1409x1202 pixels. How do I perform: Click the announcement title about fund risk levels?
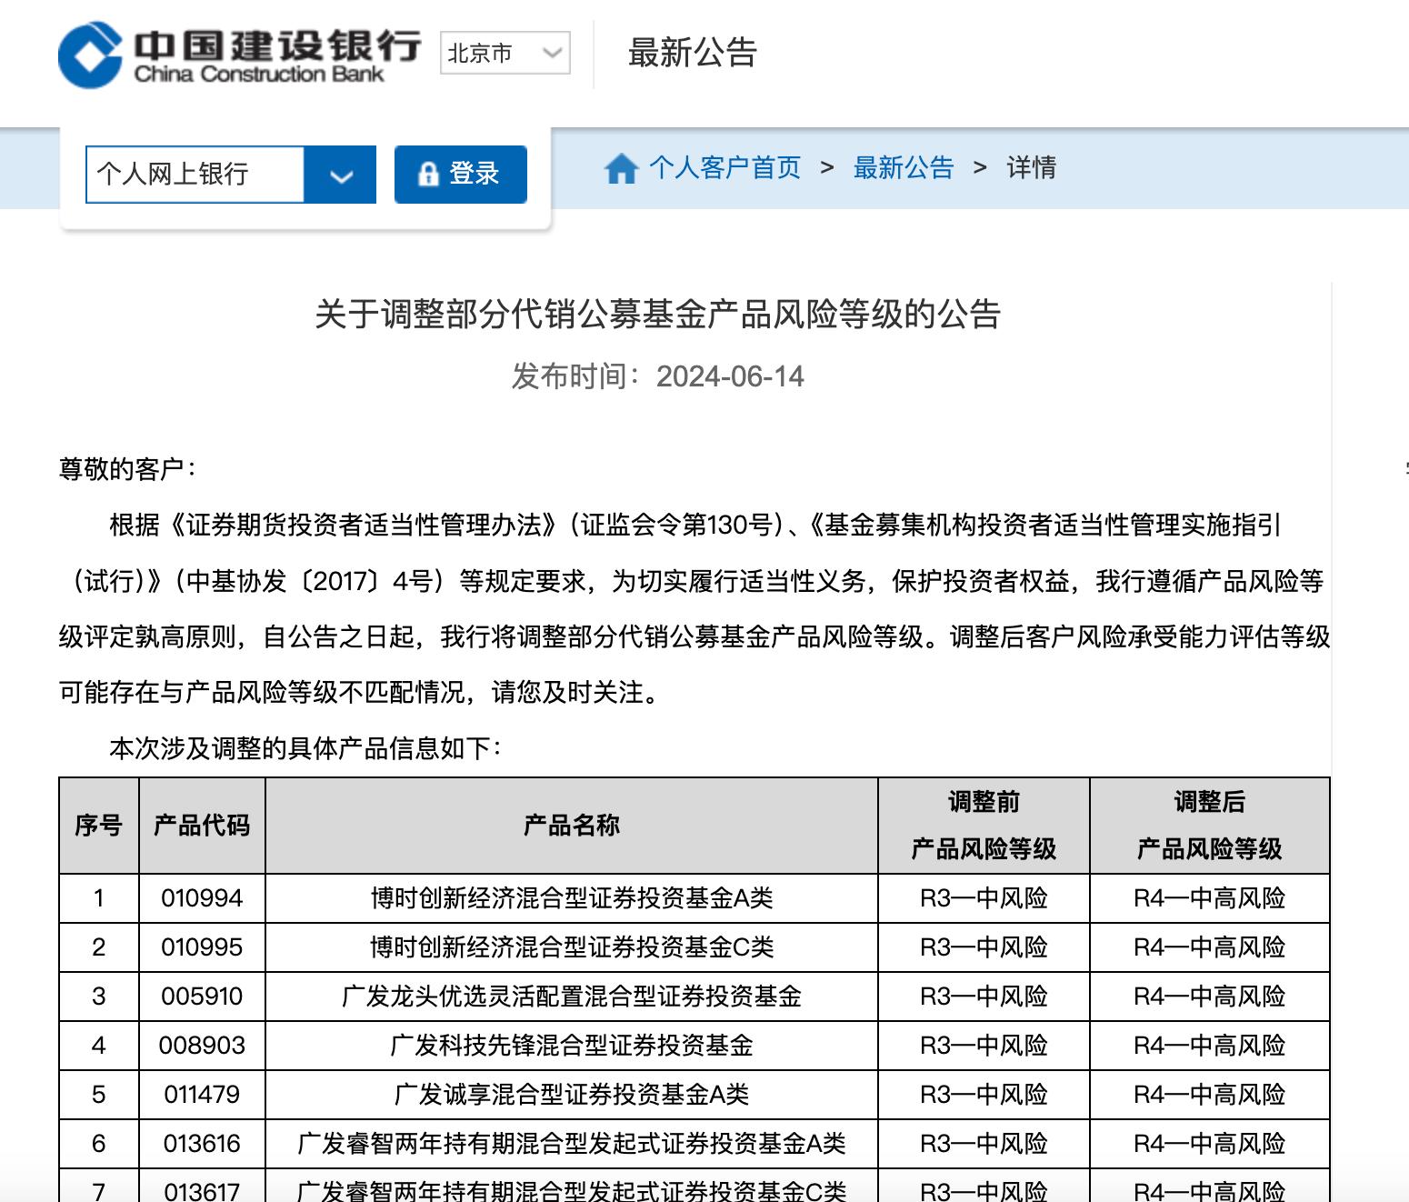click(x=655, y=316)
